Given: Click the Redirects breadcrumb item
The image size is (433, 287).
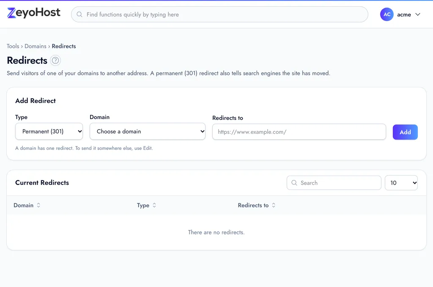Looking at the screenshot, I should tap(64, 46).
